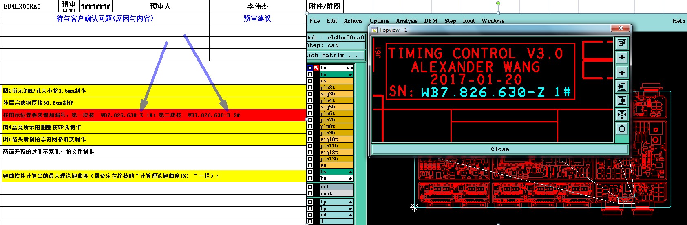Image resolution: width=687 pixels, height=225 pixels.
Task: Click the Close button in Popview
Action: (500, 149)
